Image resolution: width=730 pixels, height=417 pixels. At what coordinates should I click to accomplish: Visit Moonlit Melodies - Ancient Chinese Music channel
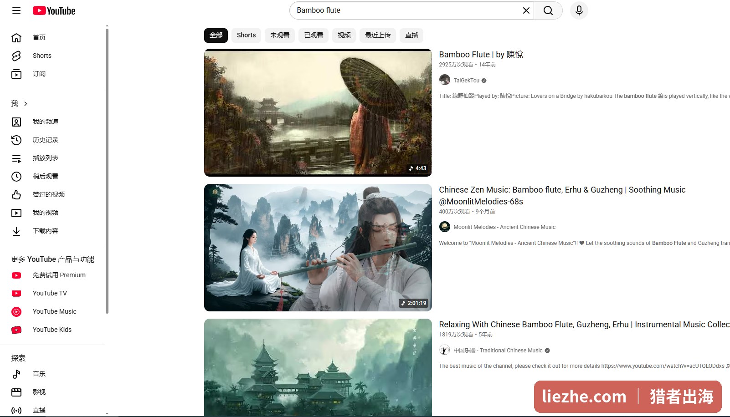coord(504,227)
